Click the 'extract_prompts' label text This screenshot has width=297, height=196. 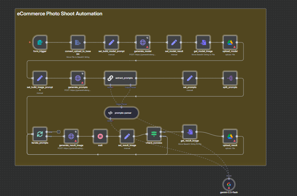click(x=124, y=78)
